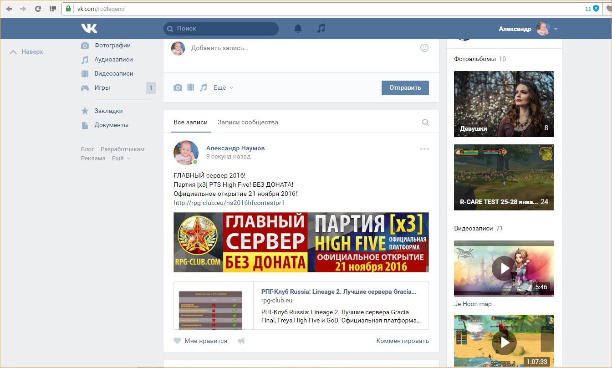Attach video using film strip icon
The image size is (612, 368).
pyautogui.click(x=191, y=87)
